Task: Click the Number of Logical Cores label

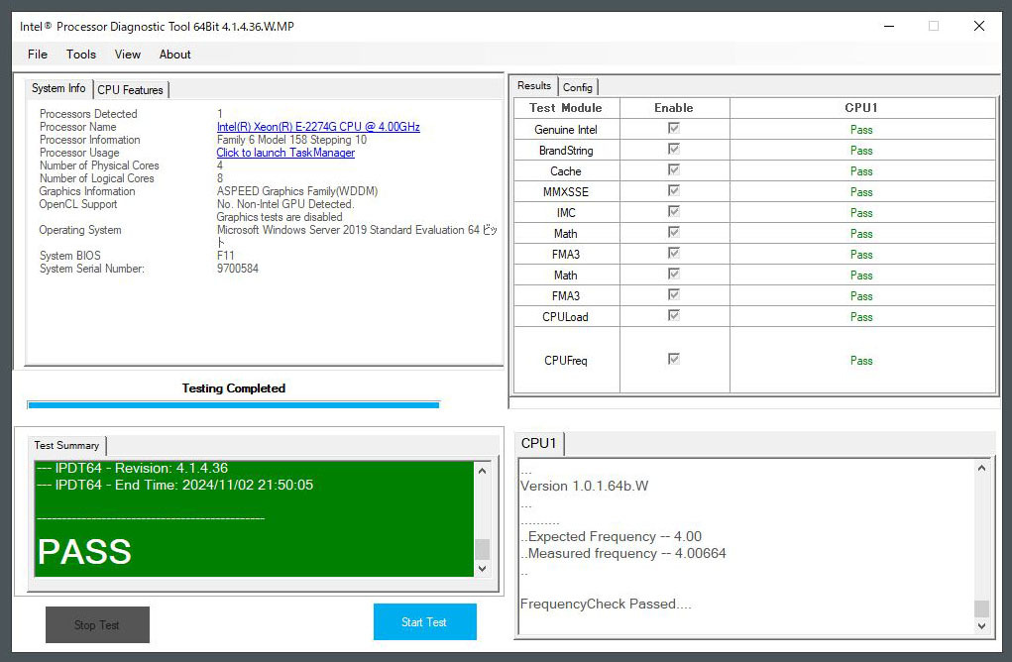Action: tap(97, 178)
